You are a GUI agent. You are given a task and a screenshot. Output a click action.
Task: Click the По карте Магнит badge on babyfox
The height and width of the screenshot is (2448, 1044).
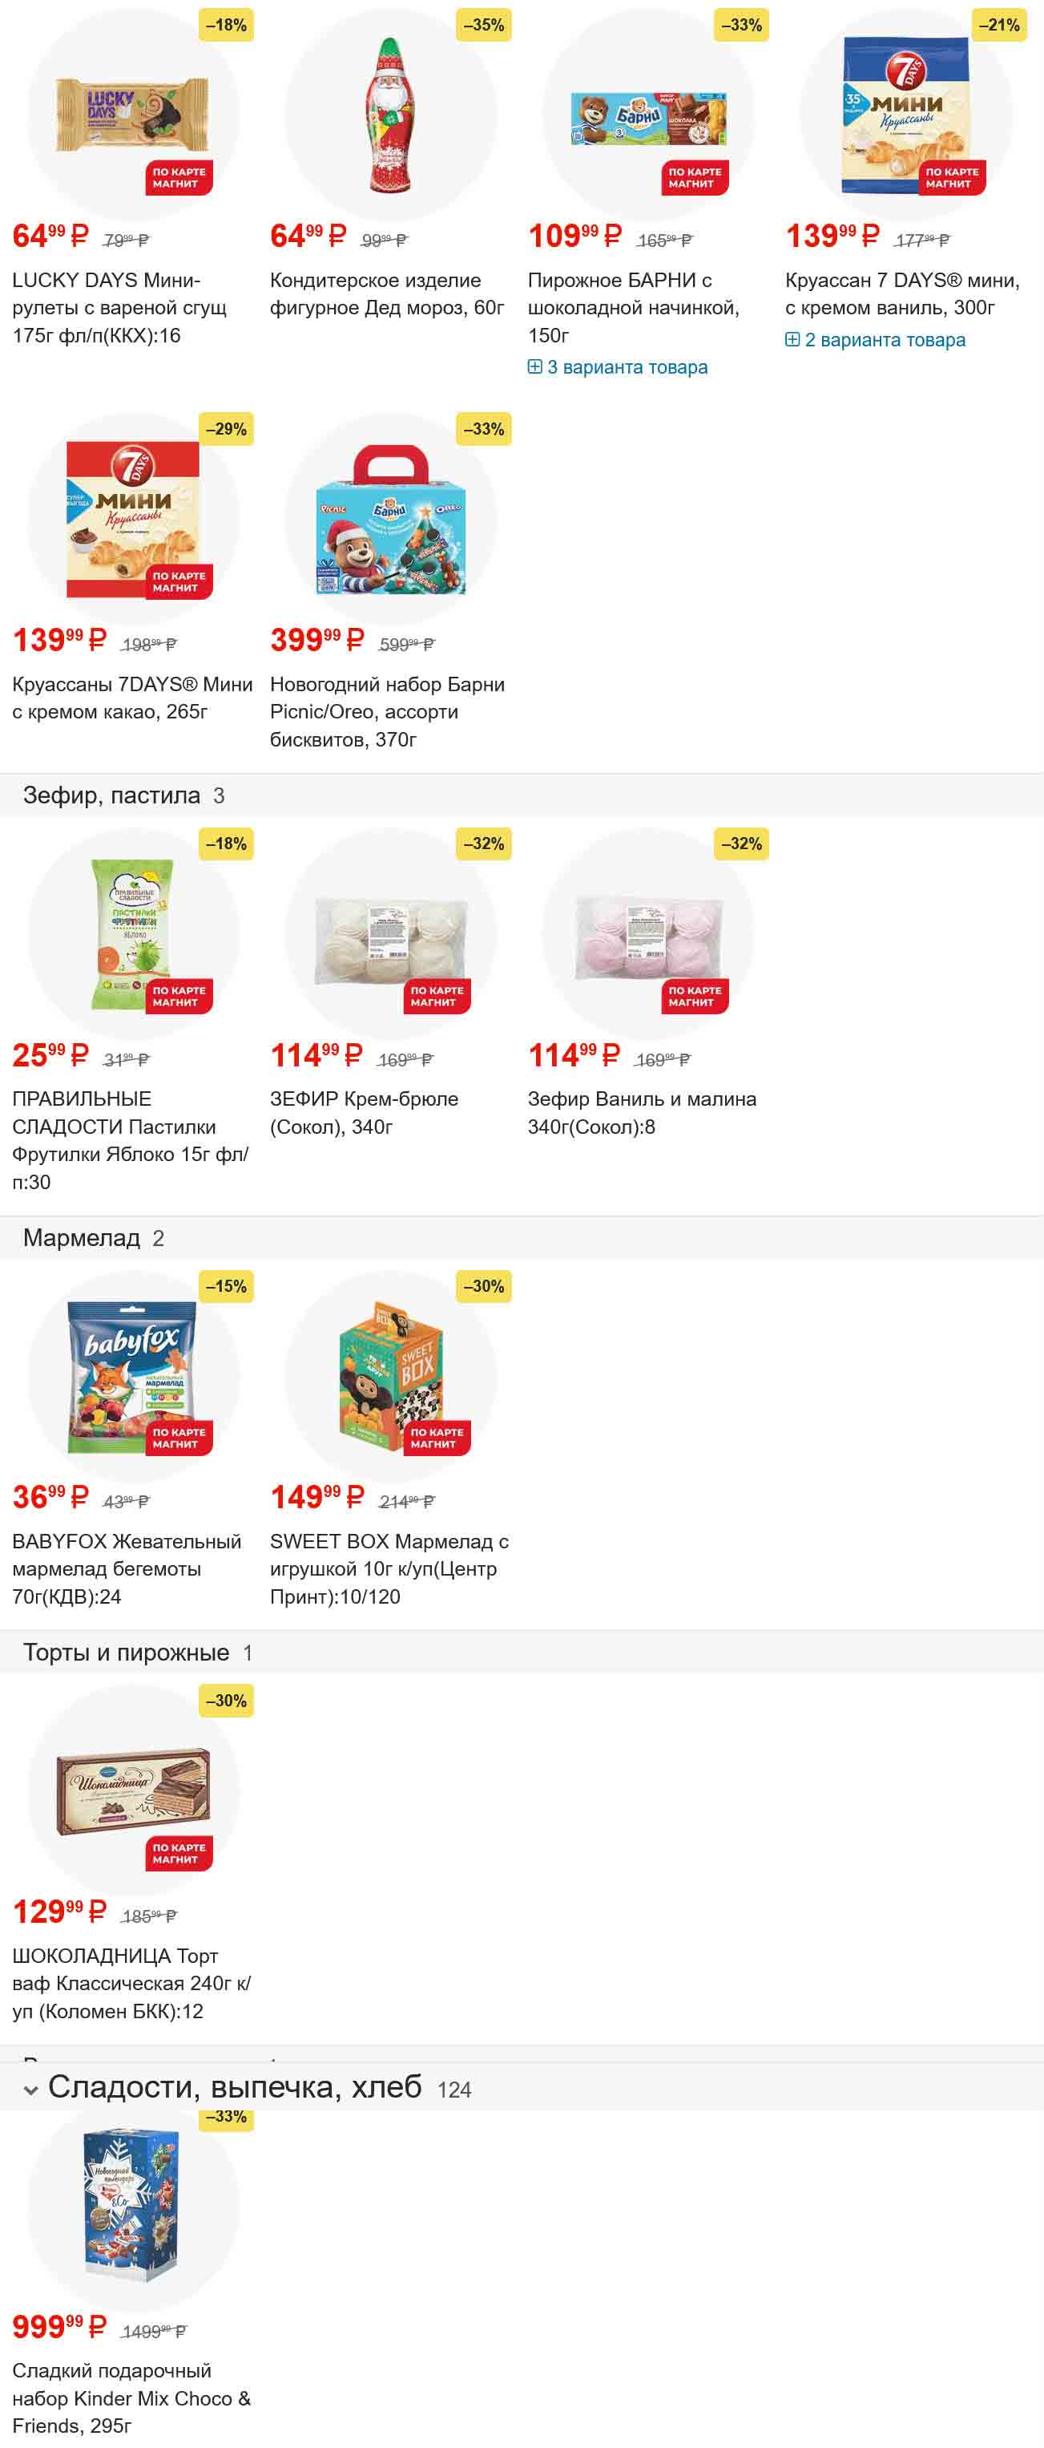click(178, 1438)
